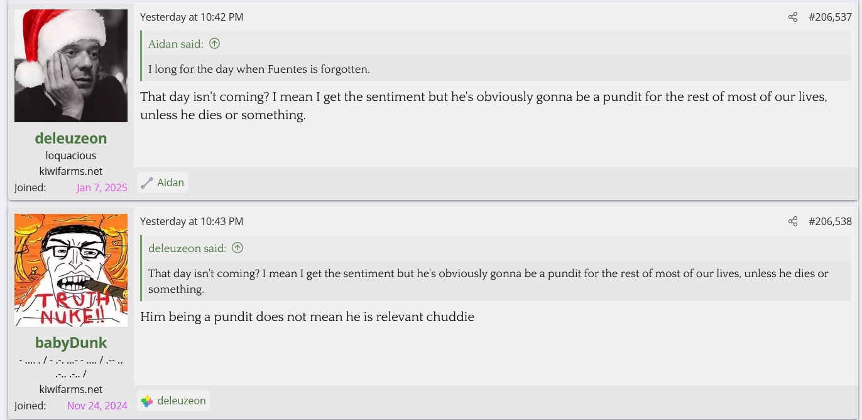
Task: Click deleuzeon's name in the reactions bar
Action: [x=182, y=401]
